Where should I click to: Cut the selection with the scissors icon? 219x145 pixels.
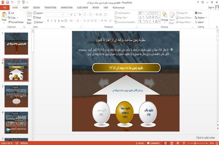coord(9,13)
